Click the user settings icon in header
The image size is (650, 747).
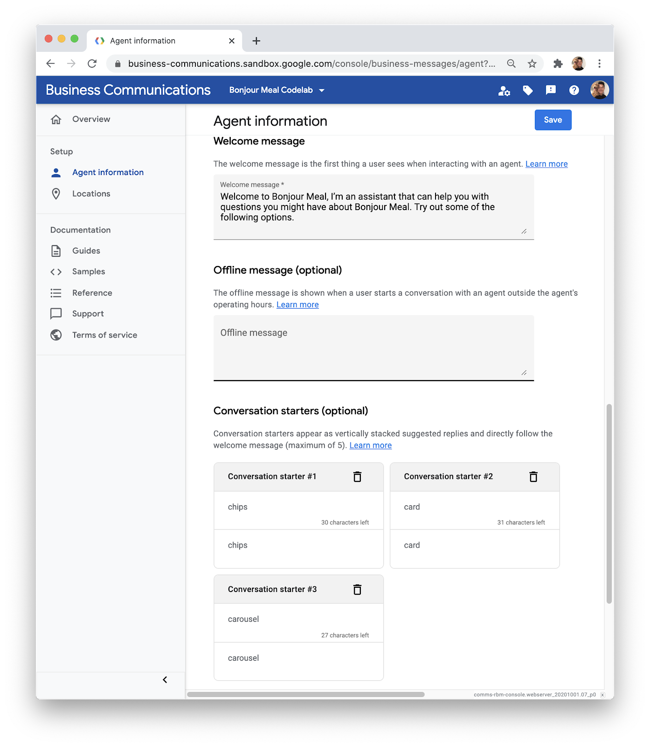tap(504, 91)
